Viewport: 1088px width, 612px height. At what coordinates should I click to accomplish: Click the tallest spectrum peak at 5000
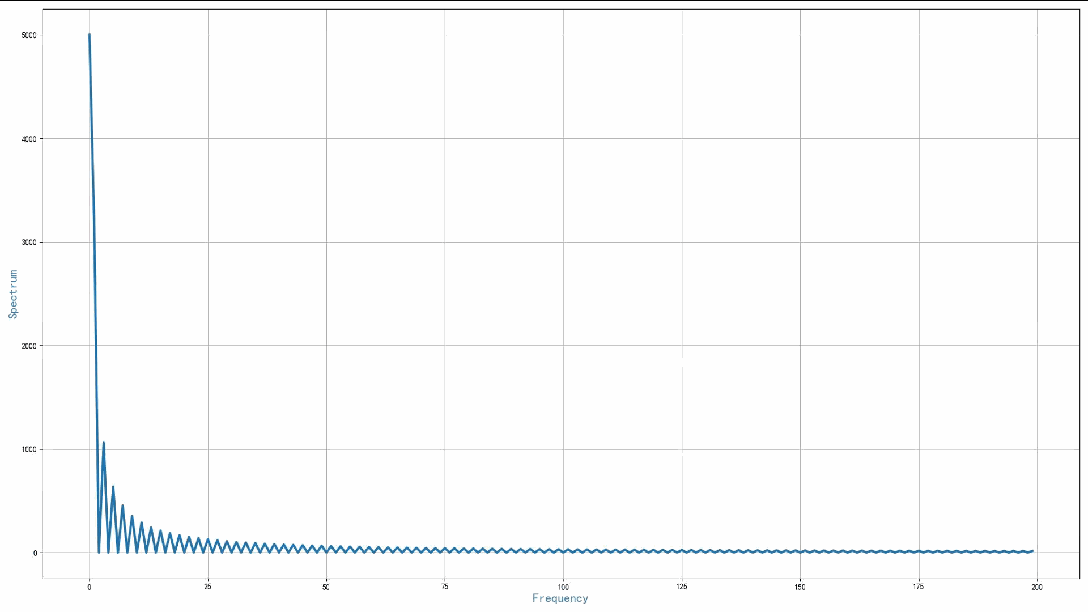coord(90,36)
